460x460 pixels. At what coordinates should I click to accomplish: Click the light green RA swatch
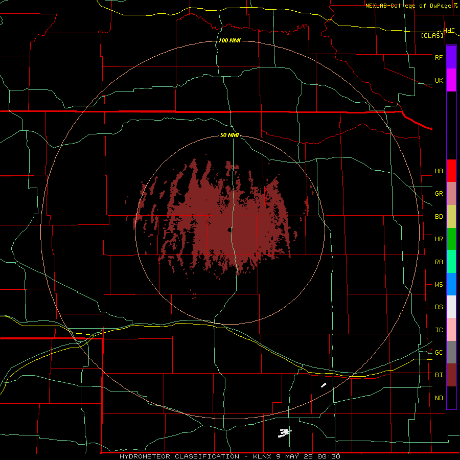(x=451, y=262)
